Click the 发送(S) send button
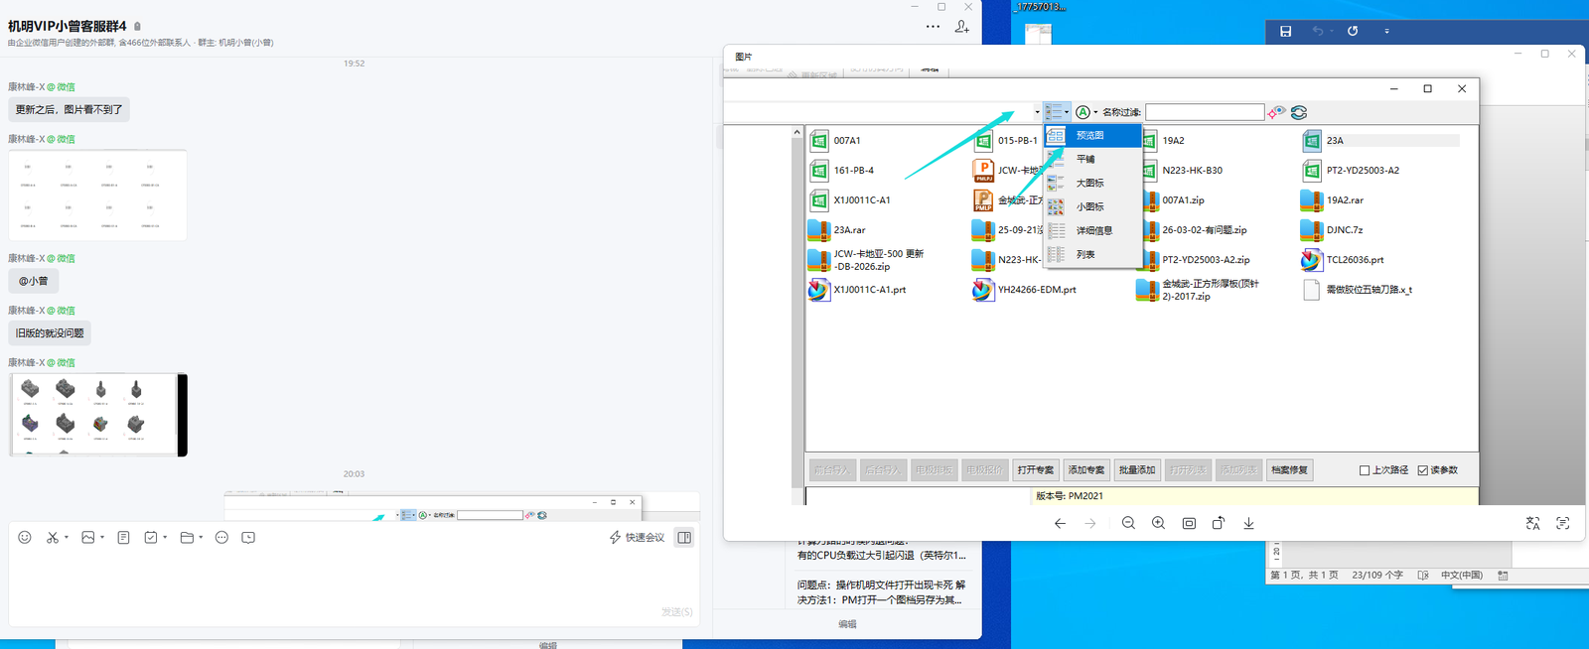Image resolution: width=1589 pixels, height=649 pixels. tap(677, 612)
